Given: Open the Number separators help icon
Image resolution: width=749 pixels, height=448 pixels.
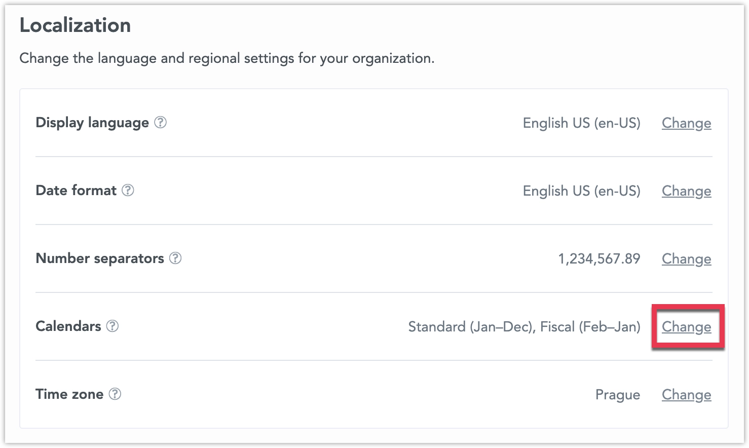Looking at the screenshot, I should pos(176,258).
